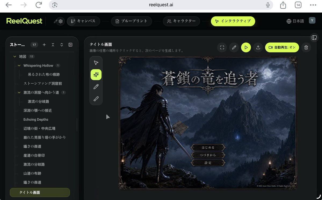Open the browser share icon
The height and width of the screenshot is (200, 322).
coord(283,5)
